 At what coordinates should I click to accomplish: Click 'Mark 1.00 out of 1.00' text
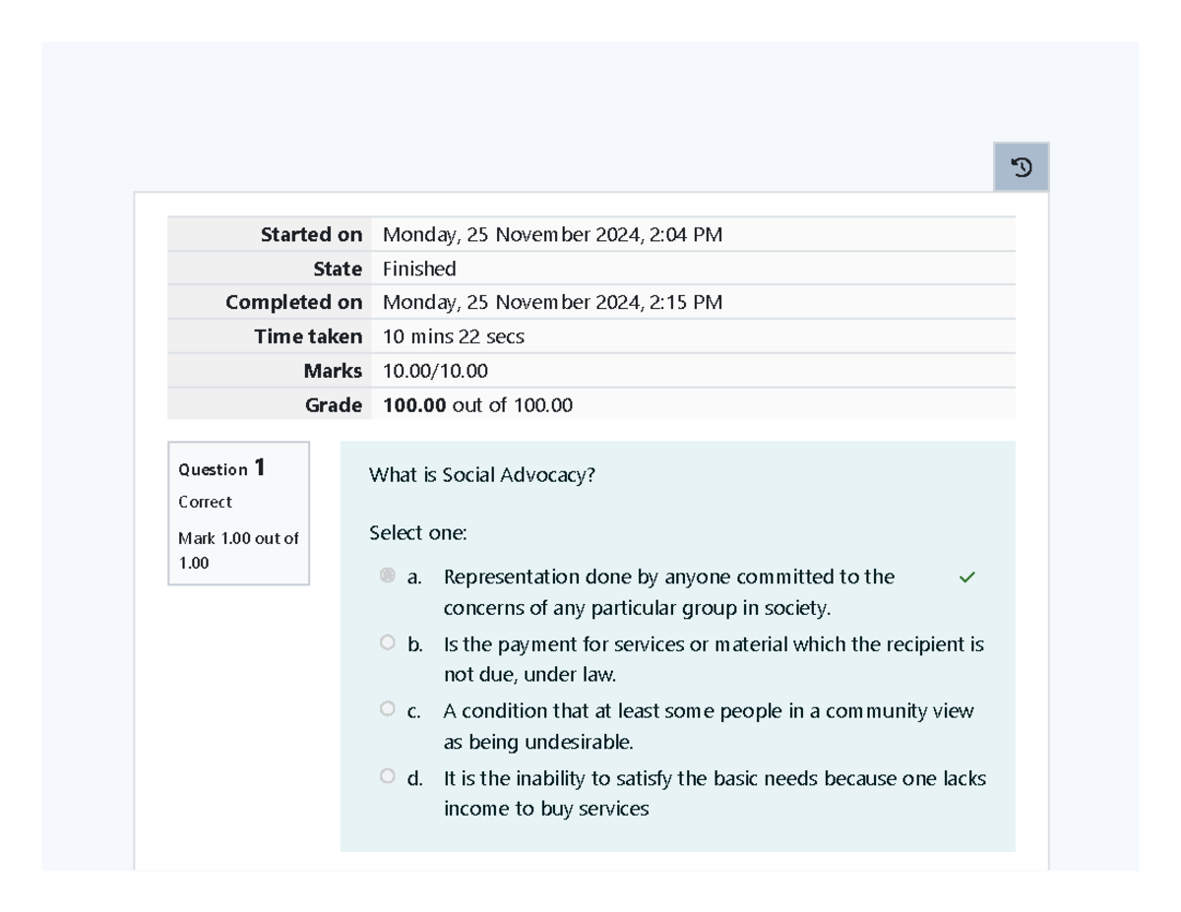click(238, 550)
